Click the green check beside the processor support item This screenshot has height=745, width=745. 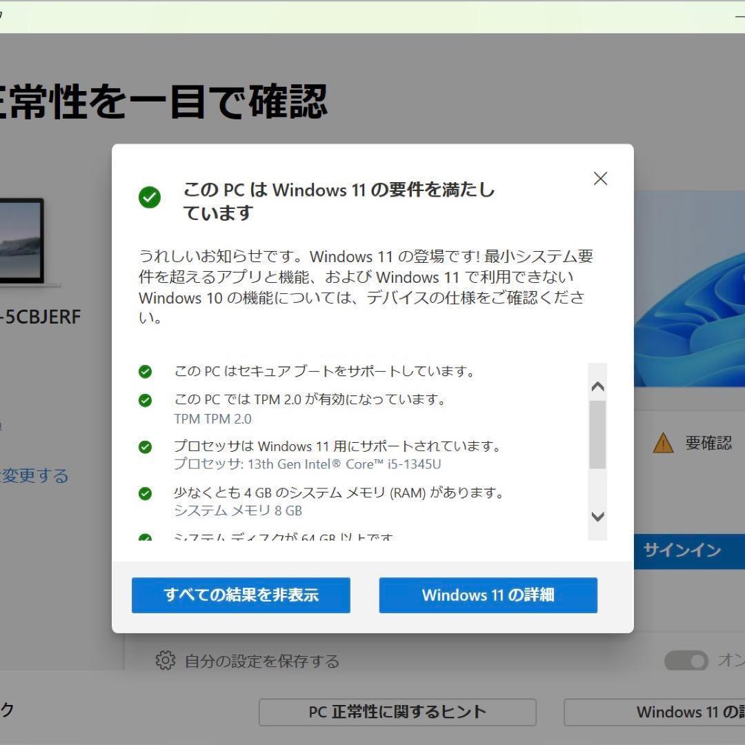click(x=145, y=447)
